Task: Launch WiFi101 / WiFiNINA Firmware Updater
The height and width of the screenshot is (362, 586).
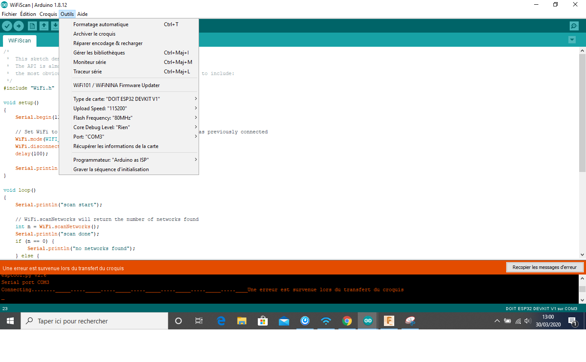Action: point(129,85)
